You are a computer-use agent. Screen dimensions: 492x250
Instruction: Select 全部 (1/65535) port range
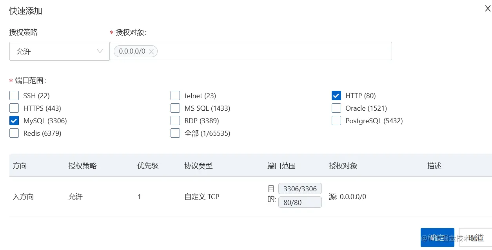pyautogui.click(x=175, y=133)
